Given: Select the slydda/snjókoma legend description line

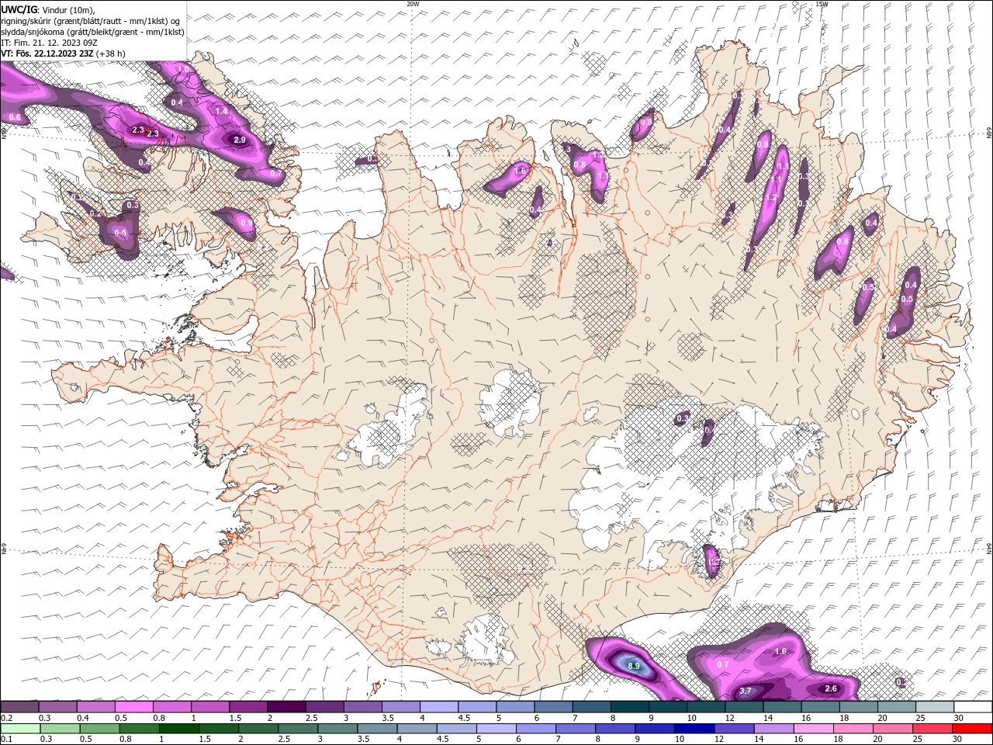Looking at the screenshot, I should pos(93,32).
